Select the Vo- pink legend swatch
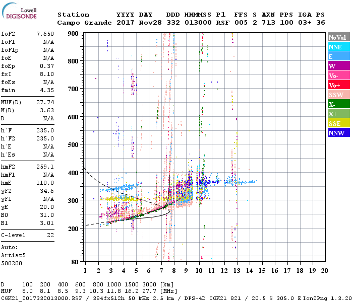 [x=338, y=75]
